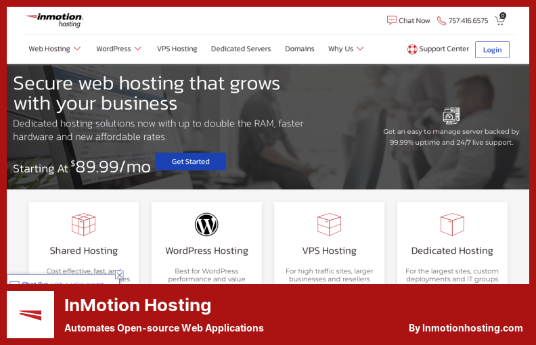Close the live chat popup
536x345 pixels.
tap(120, 275)
